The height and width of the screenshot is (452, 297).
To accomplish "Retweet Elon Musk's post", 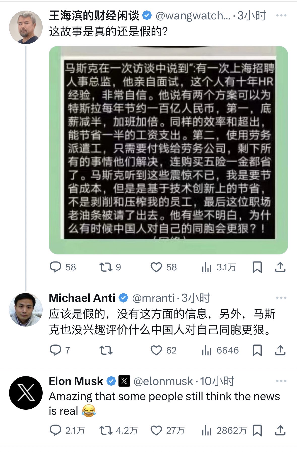I will click(106, 430).
